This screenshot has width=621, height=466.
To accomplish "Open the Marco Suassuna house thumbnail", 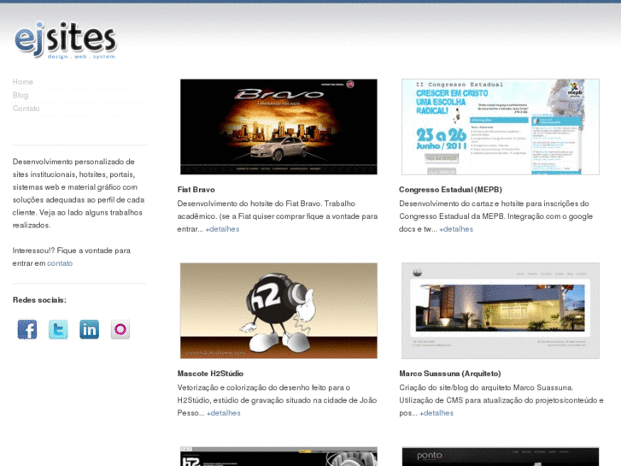I will [x=501, y=311].
